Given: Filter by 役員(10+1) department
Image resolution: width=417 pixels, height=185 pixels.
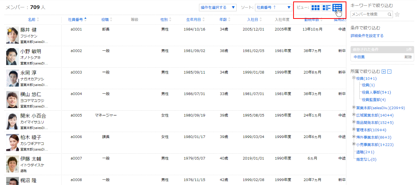Looking at the screenshot, I should (x=366, y=78).
